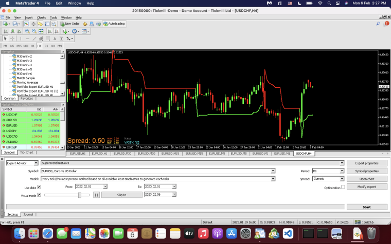Open the Periodicity clock icon dropdown
391x244 pixels.
75,31
